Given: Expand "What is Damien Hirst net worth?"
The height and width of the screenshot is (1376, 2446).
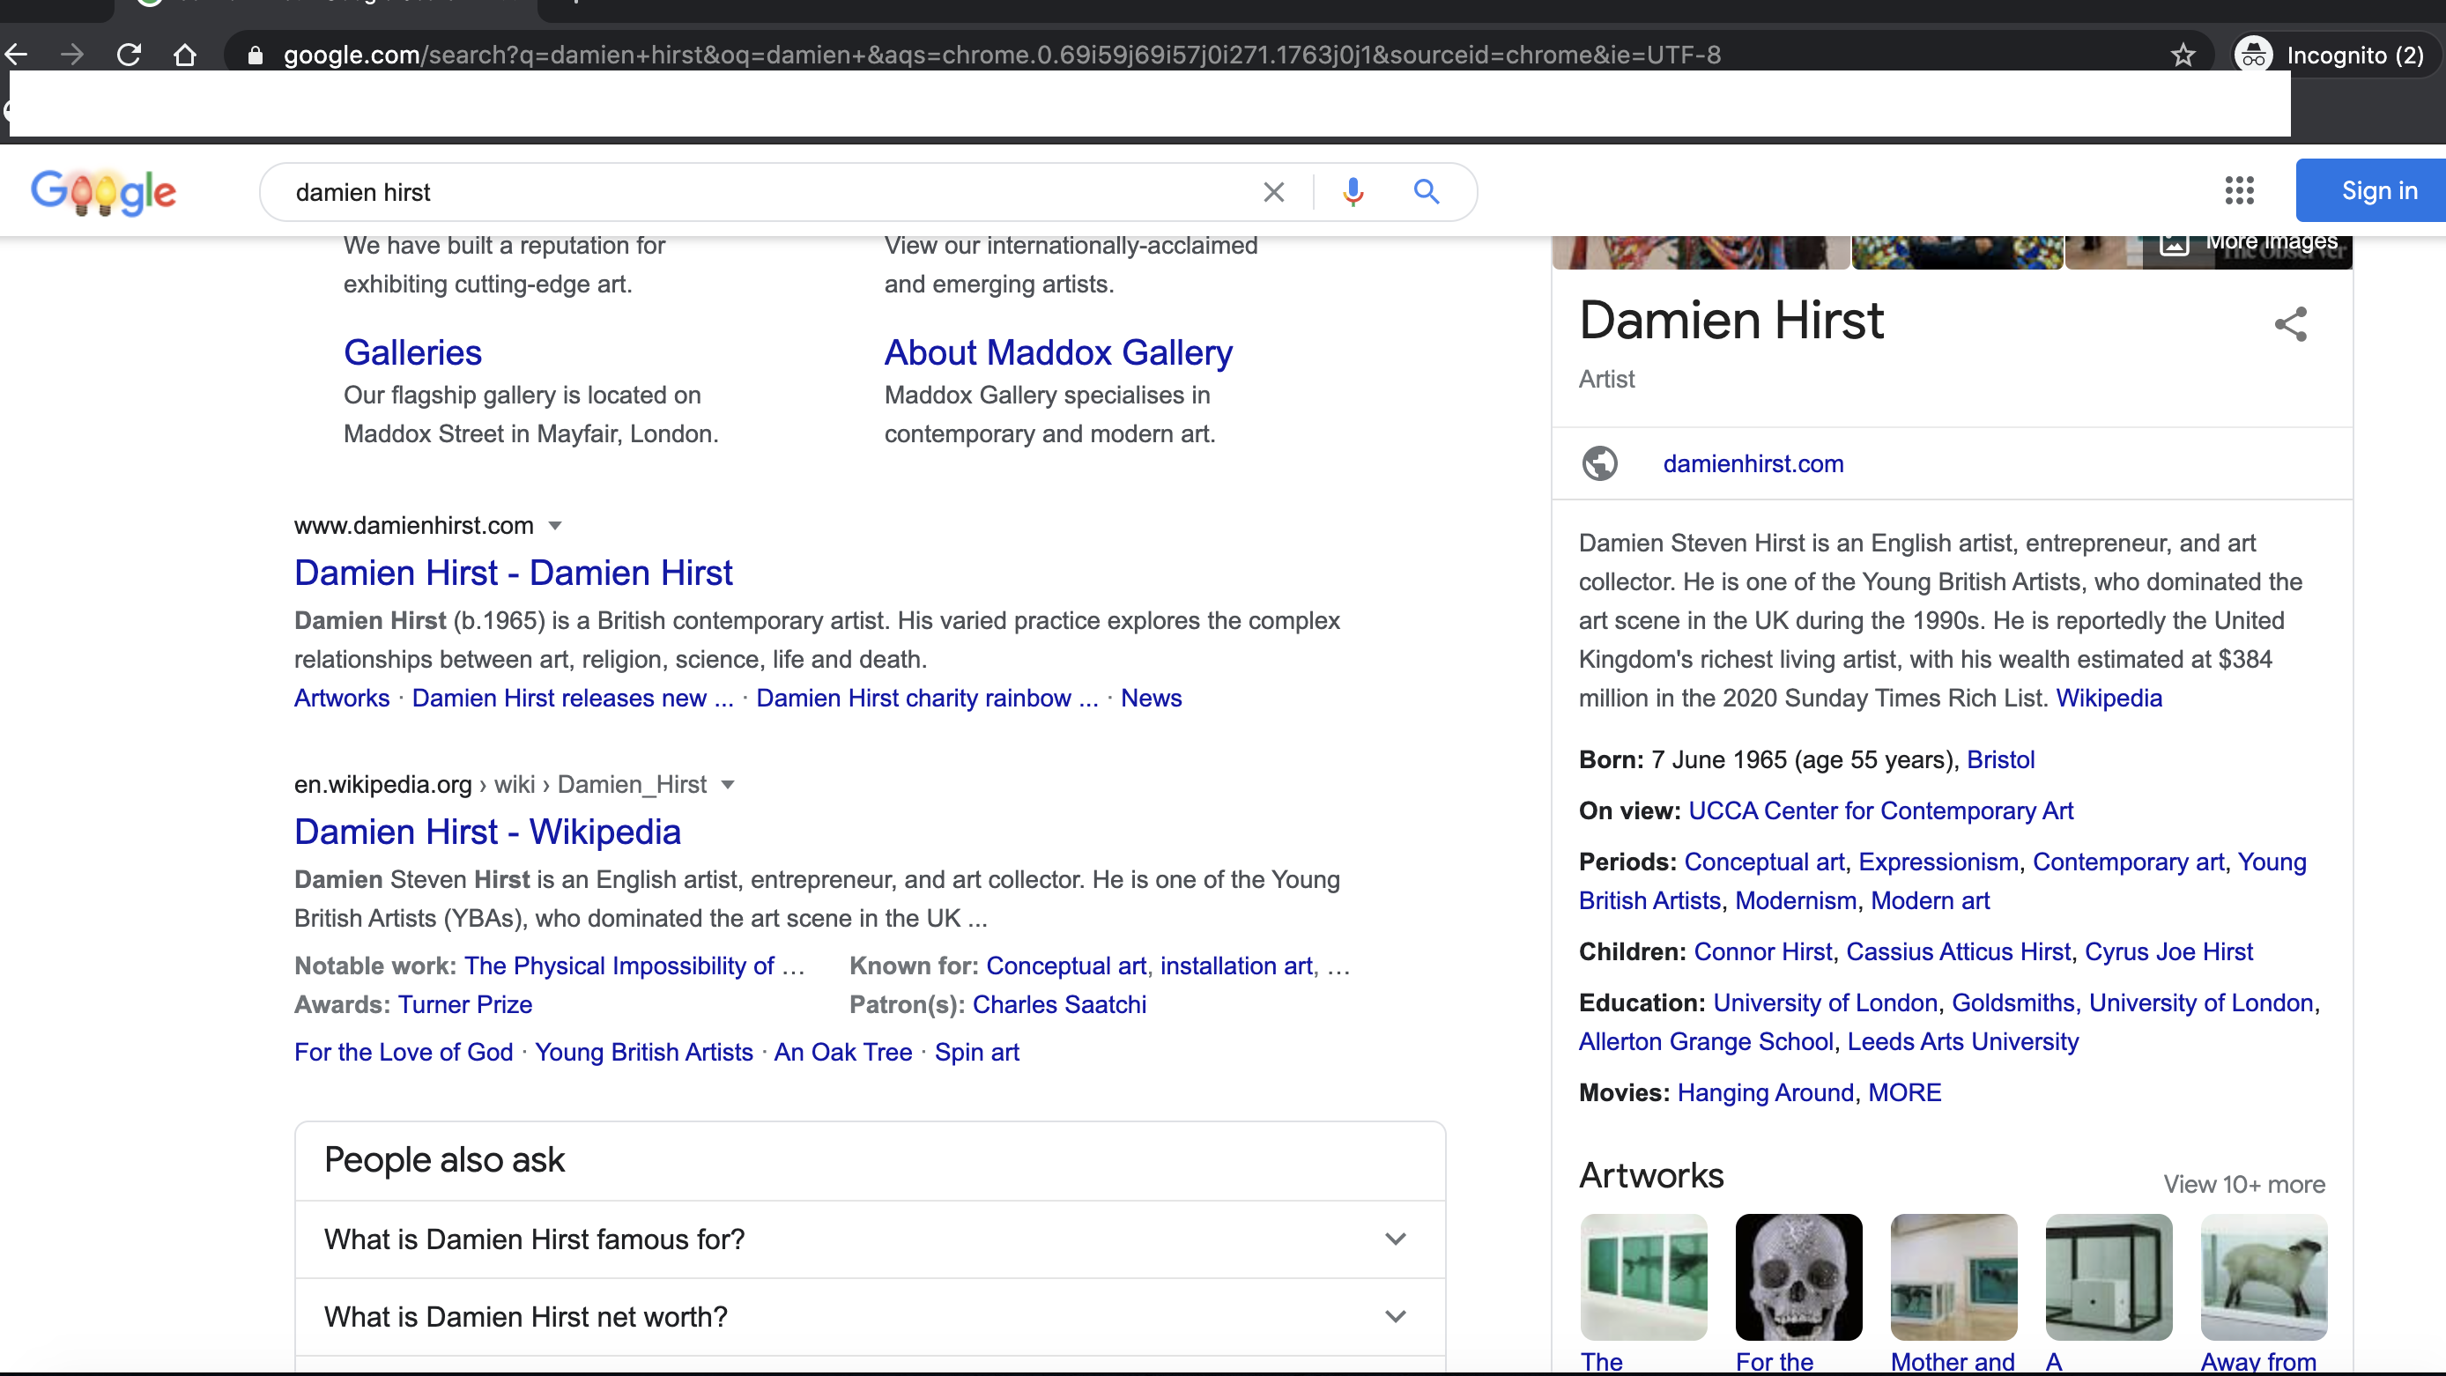Looking at the screenshot, I should pyautogui.click(x=1395, y=1317).
